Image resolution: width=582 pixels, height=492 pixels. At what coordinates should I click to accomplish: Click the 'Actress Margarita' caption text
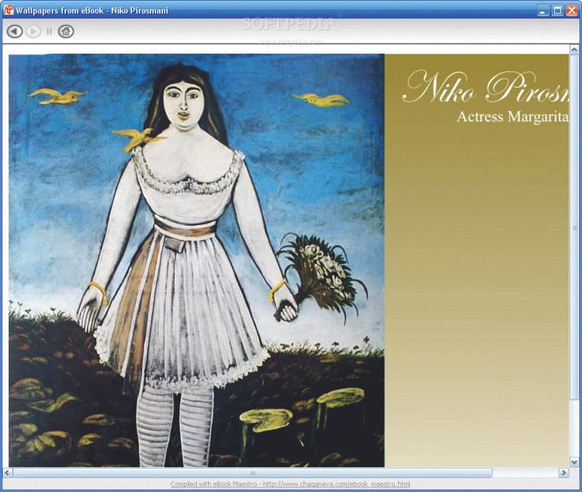pos(513,116)
